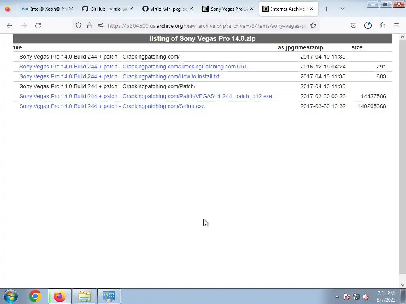Screen dimensions: 406x304
Task: Open the Firefox application menu
Action: 396,25
